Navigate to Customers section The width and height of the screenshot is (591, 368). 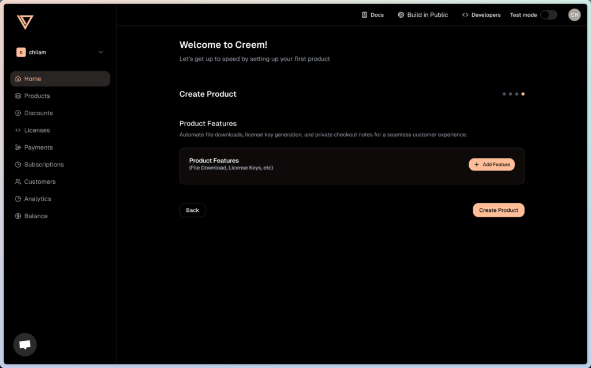(x=40, y=182)
